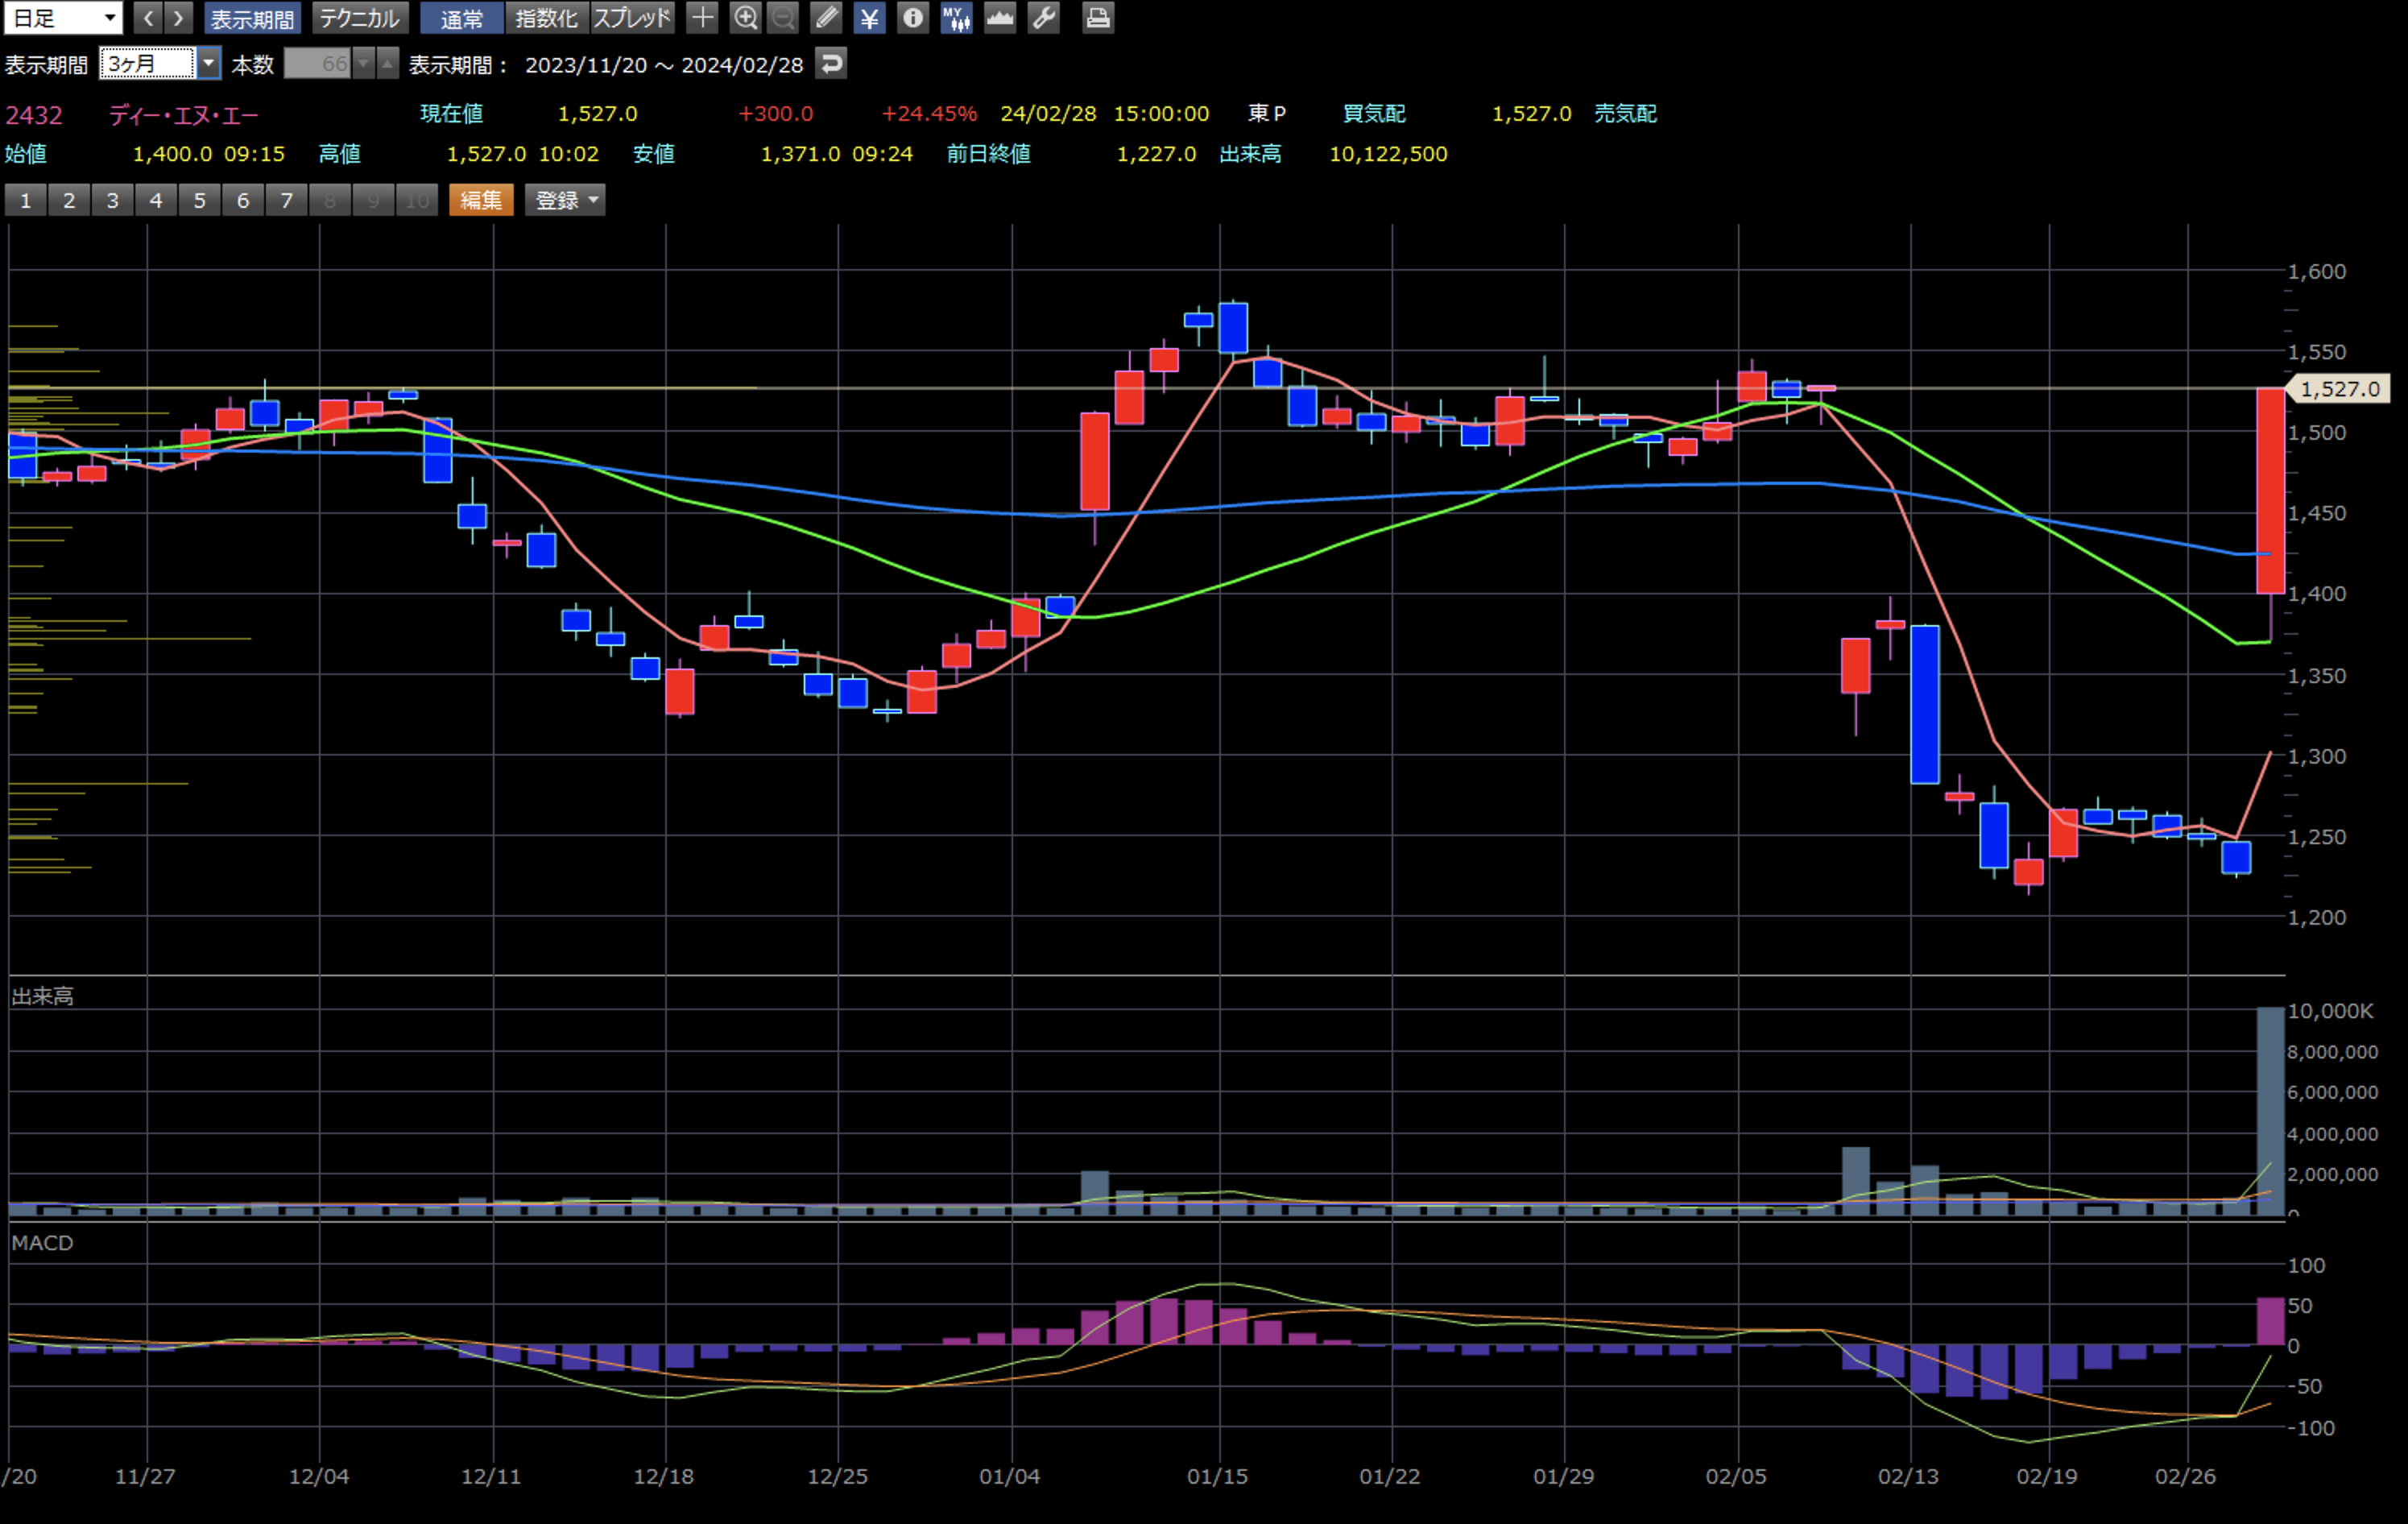
Task: Toggle the yen price display button
Action: pyautogui.click(x=869, y=17)
